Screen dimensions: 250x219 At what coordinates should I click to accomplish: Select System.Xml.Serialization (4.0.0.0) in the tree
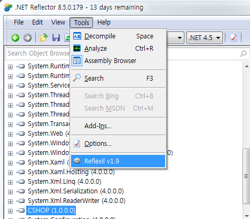(76, 191)
